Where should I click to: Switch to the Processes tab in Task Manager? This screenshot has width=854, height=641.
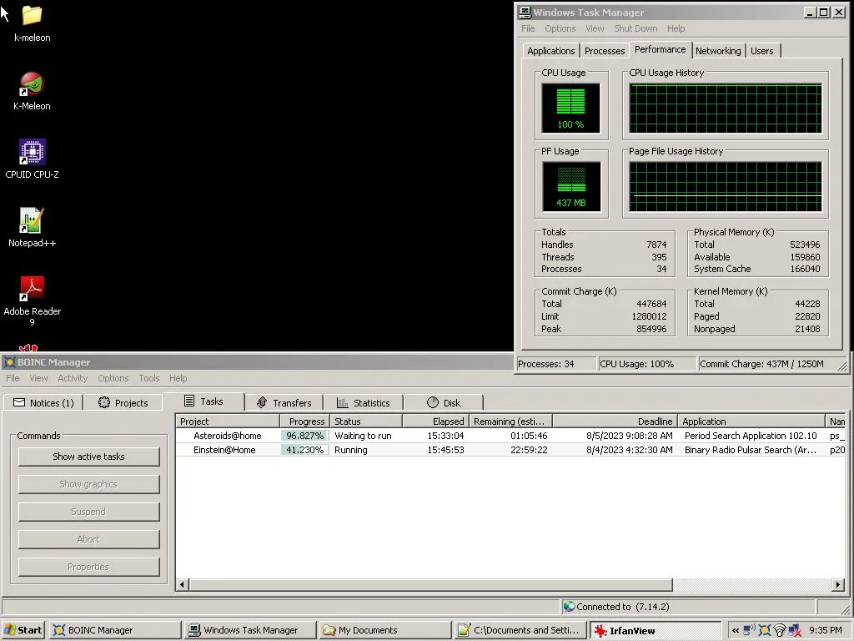click(605, 51)
